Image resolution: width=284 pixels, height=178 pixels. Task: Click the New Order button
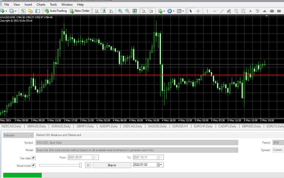coord(80,11)
